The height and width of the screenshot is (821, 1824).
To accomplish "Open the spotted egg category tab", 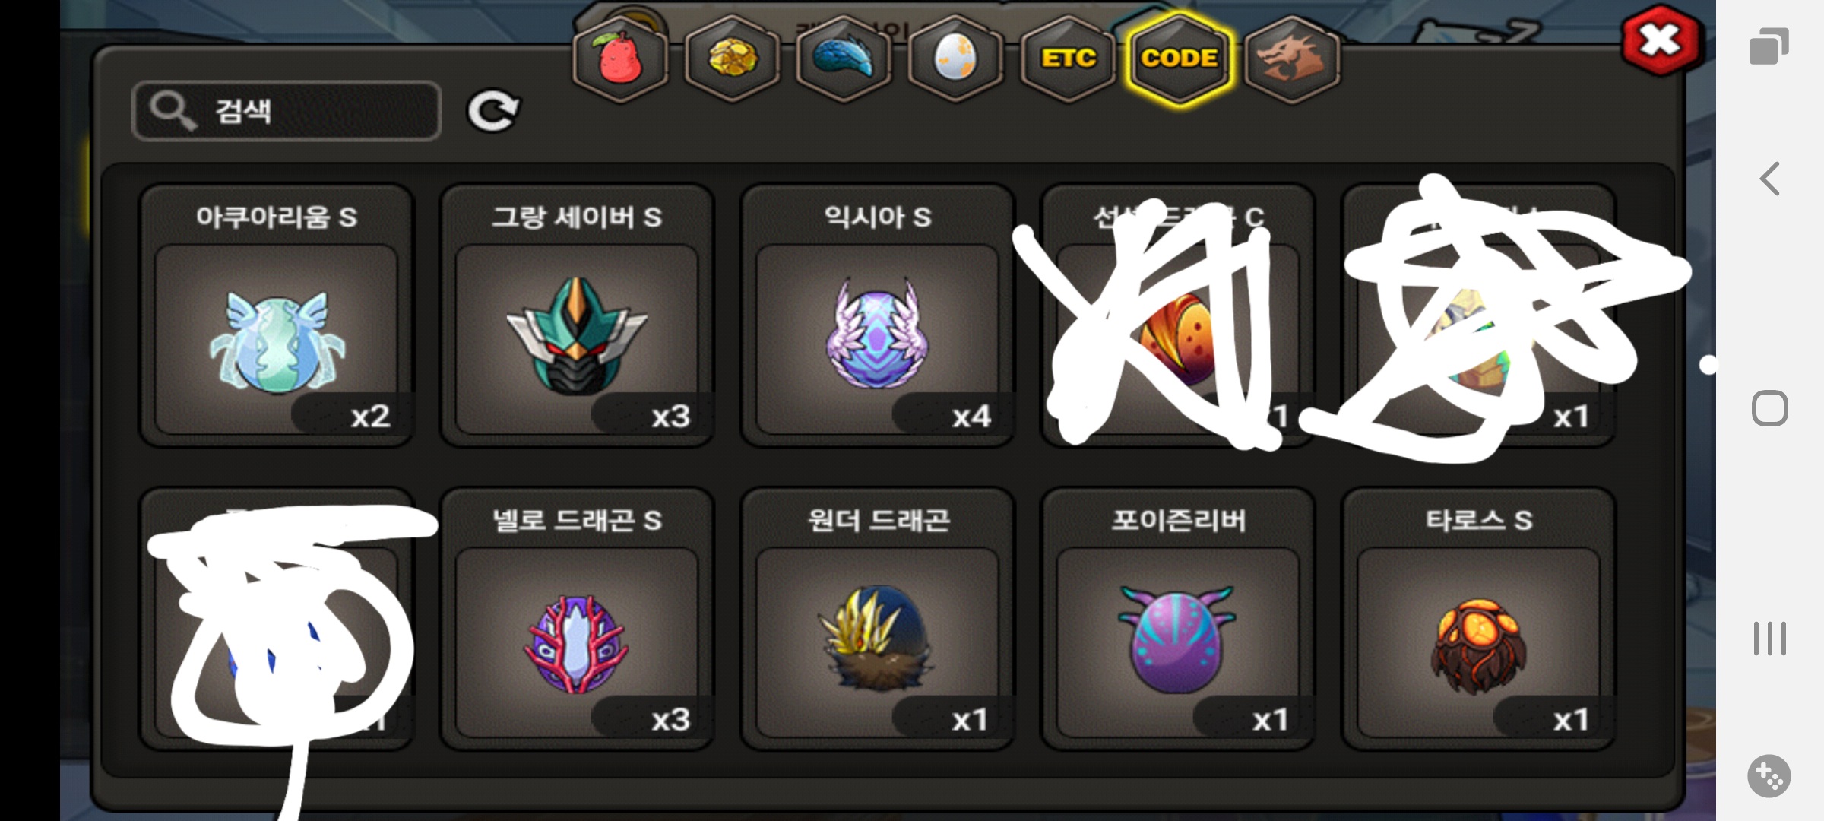I will [955, 59].
